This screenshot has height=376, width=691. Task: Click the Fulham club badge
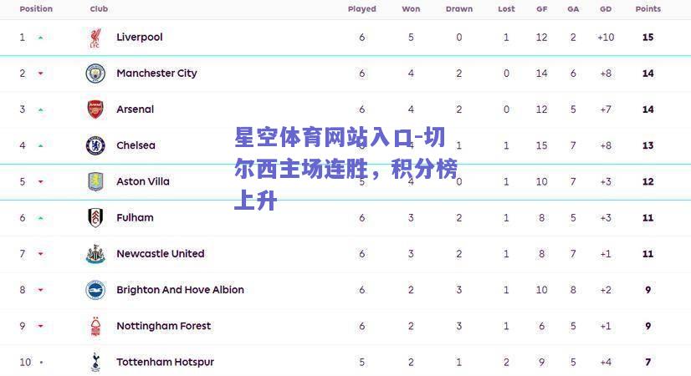(x=95, y=217)
